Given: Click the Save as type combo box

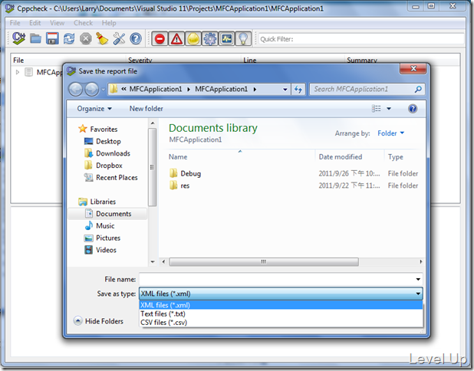Looking at the screenshot, I should (281, 294).
